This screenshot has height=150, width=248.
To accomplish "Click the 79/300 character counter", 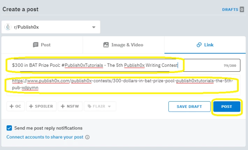I will tap(230, 65).
